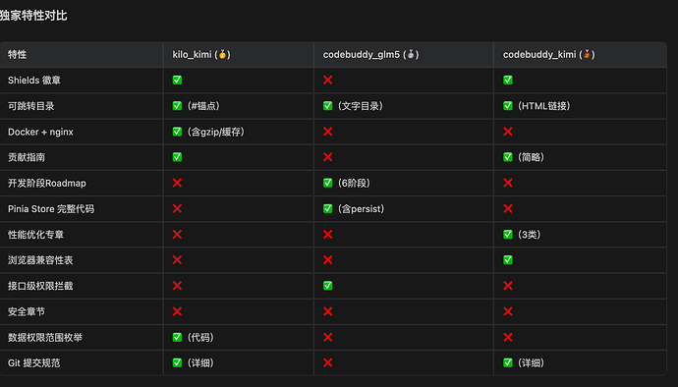
Task: Click the 安全章节 red cross under kilo_kimi
Action: [x=177, y=311]
